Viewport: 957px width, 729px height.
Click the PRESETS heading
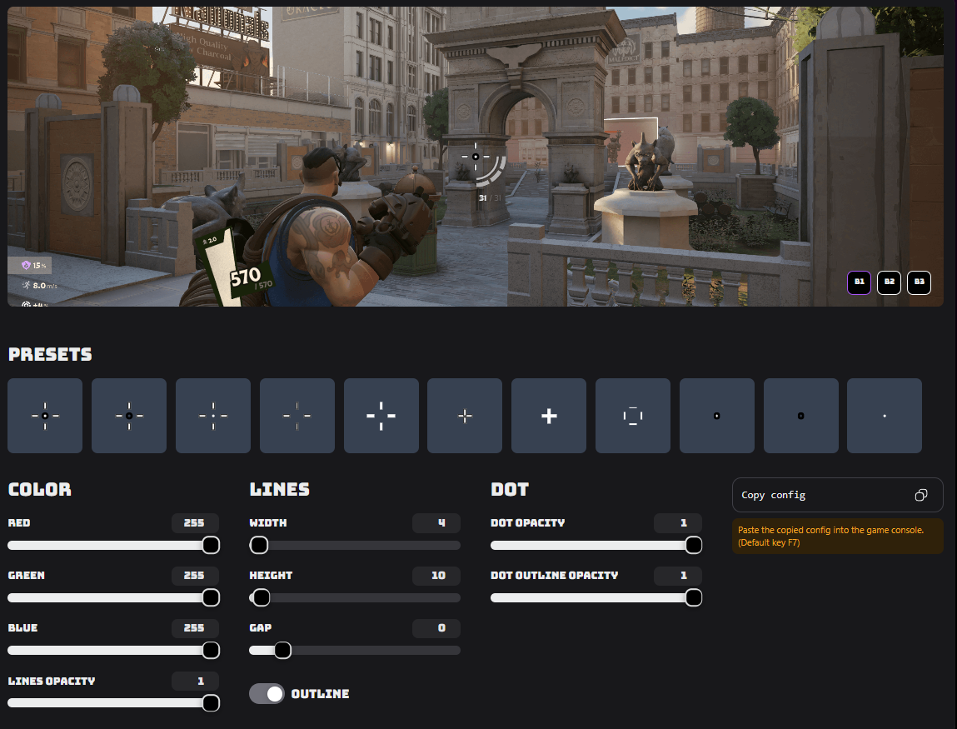[x=50, y=355]
